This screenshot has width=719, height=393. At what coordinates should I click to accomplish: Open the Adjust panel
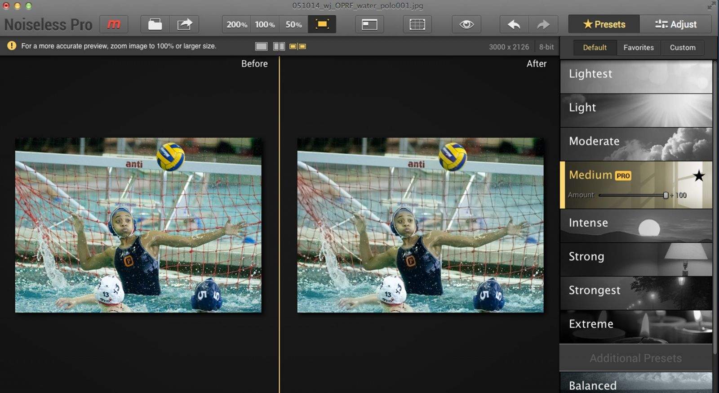click(675, 24)
